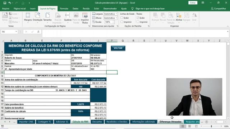
Task: Switch to Dados ribbon tab
Action: pyautogui.click(x=75, y=9)
